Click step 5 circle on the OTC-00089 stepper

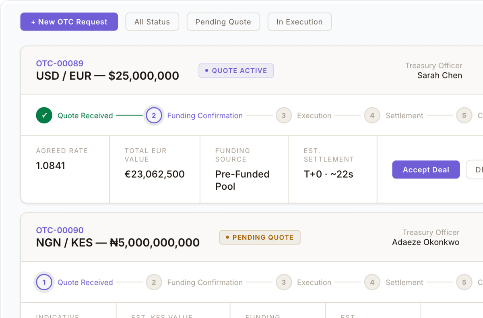pyautogui.click(x=464, y=115)
